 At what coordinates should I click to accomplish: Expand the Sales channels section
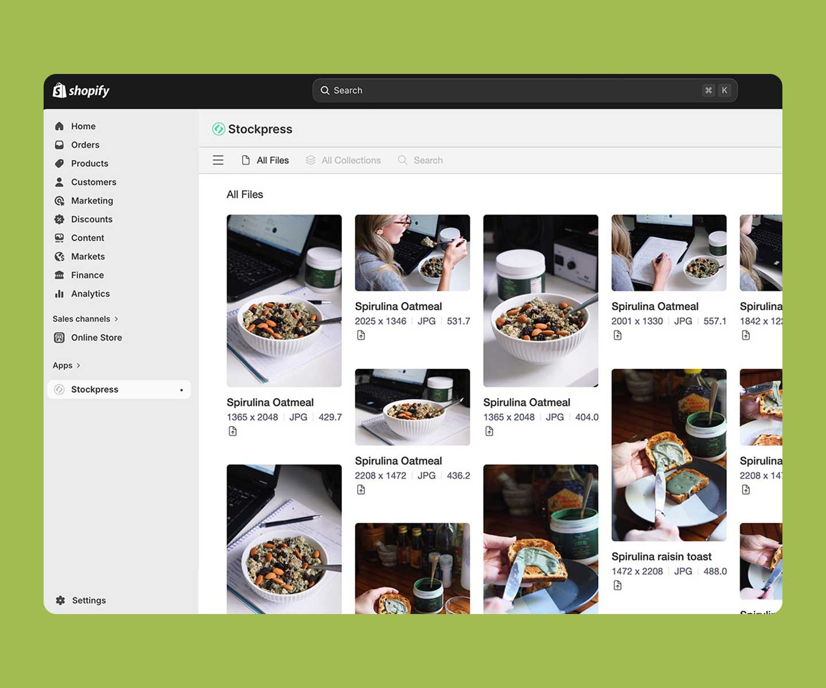click(85, 319)
